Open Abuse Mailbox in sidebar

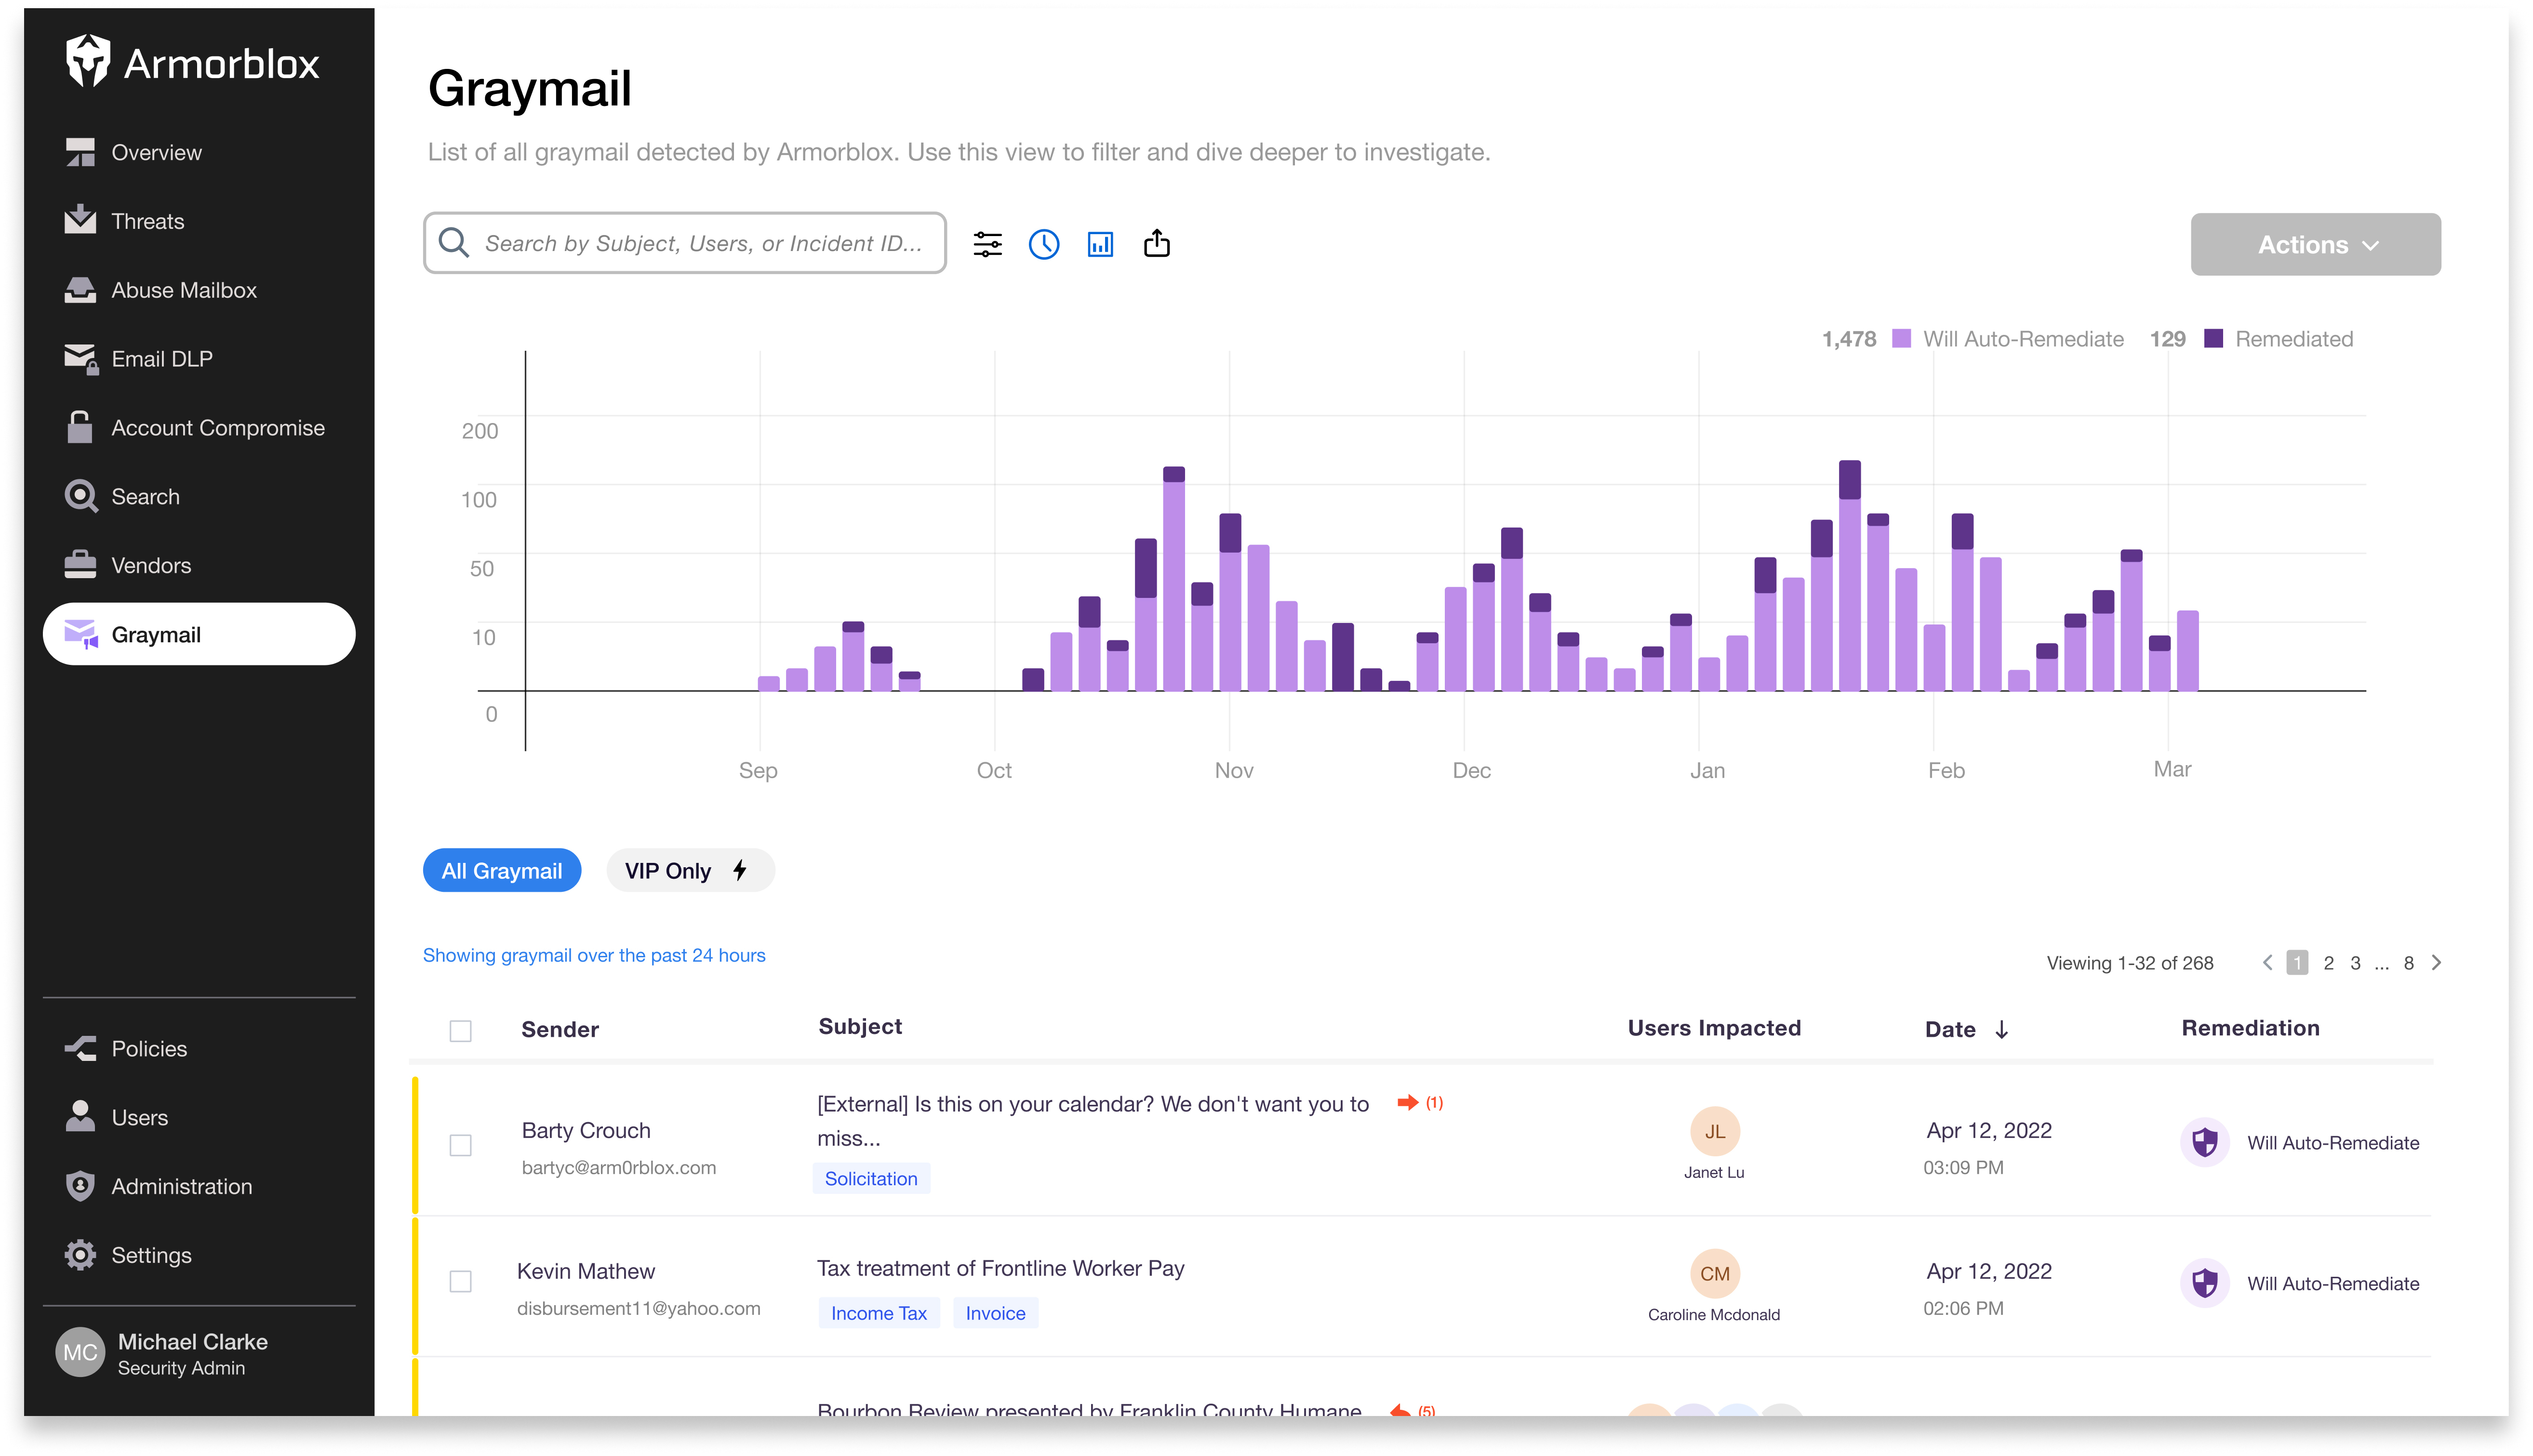[184, 290]
